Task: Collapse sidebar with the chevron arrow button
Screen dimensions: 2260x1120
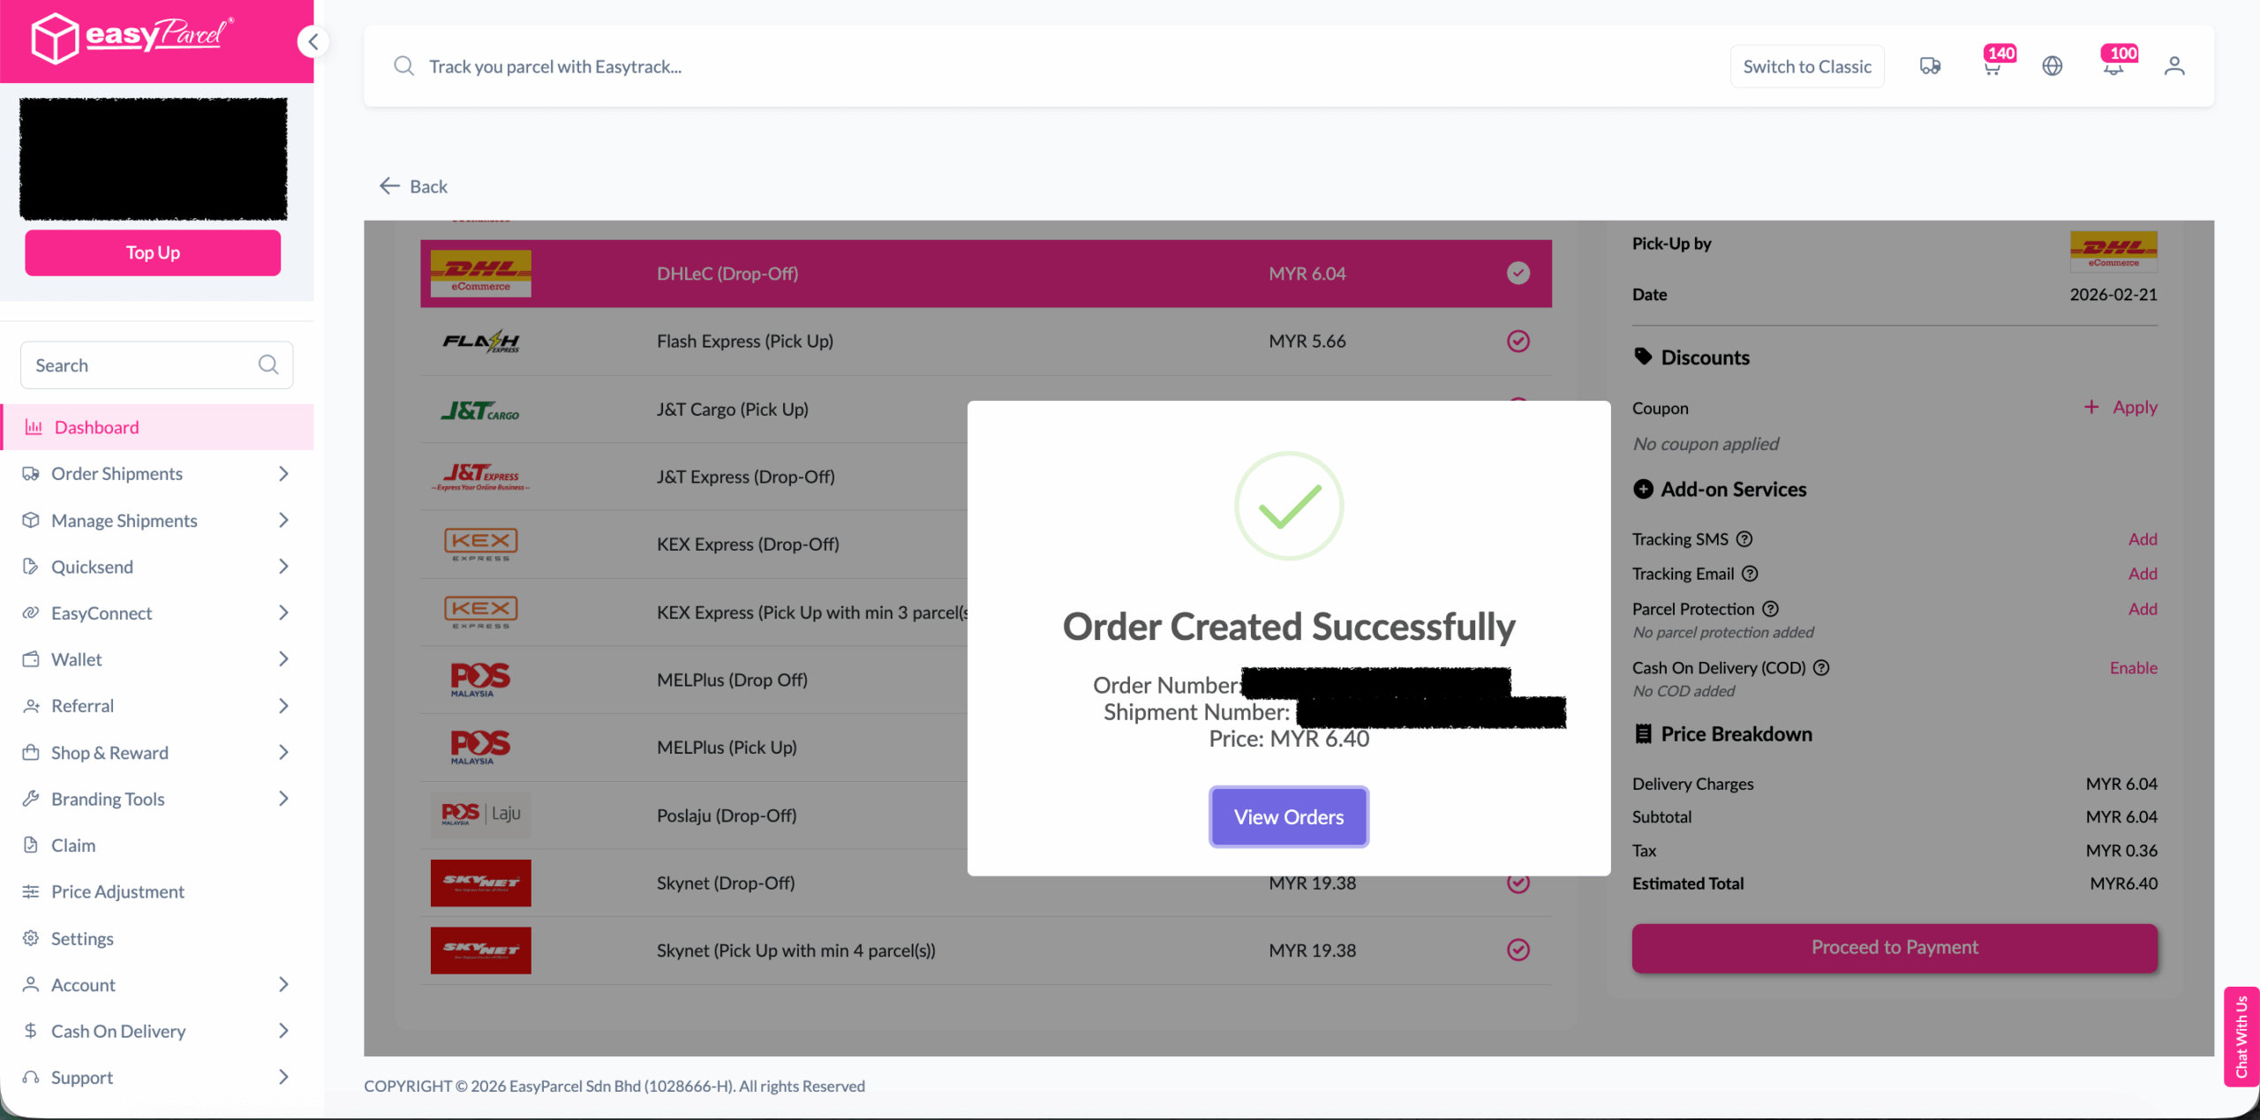Action: coord(313,41)
